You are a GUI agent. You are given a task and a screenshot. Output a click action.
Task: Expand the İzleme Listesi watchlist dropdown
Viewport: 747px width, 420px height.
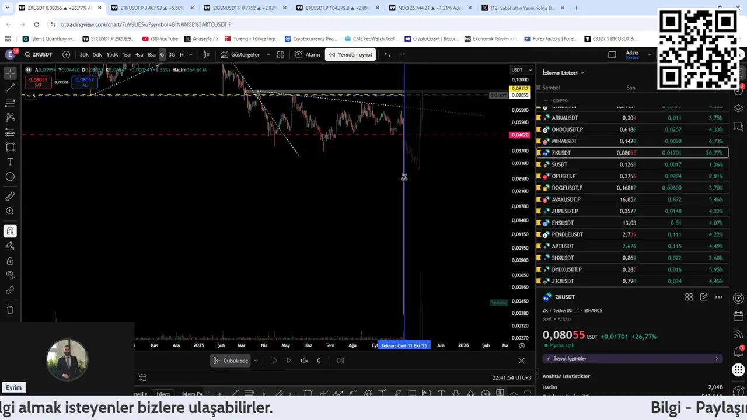pos(563,72)
